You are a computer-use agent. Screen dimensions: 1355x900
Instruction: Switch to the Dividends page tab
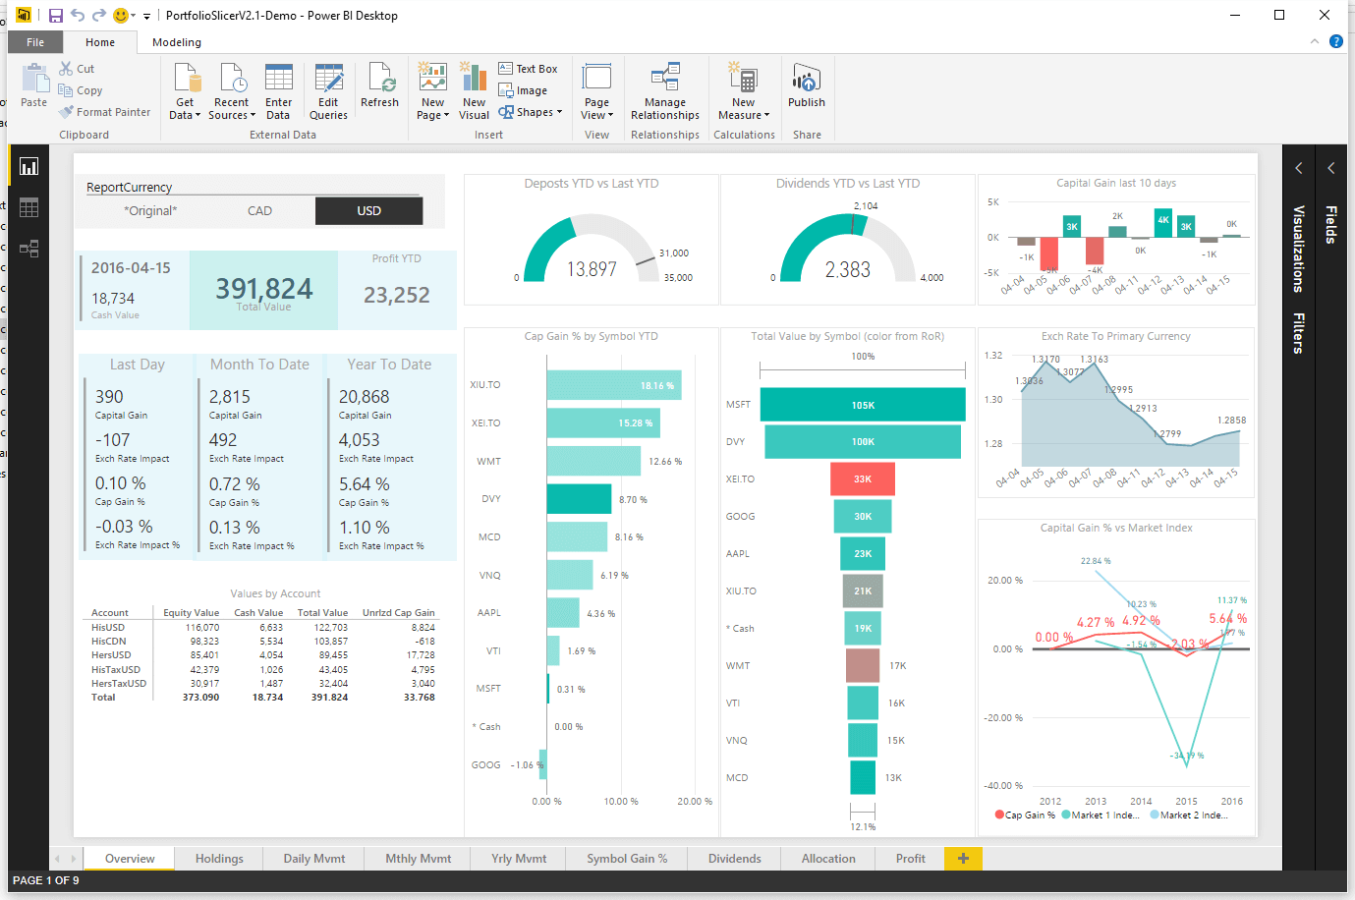click(x=734, y=859)
